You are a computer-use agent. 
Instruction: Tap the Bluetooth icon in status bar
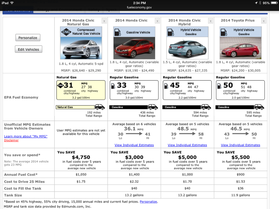(x=260, y=3)
